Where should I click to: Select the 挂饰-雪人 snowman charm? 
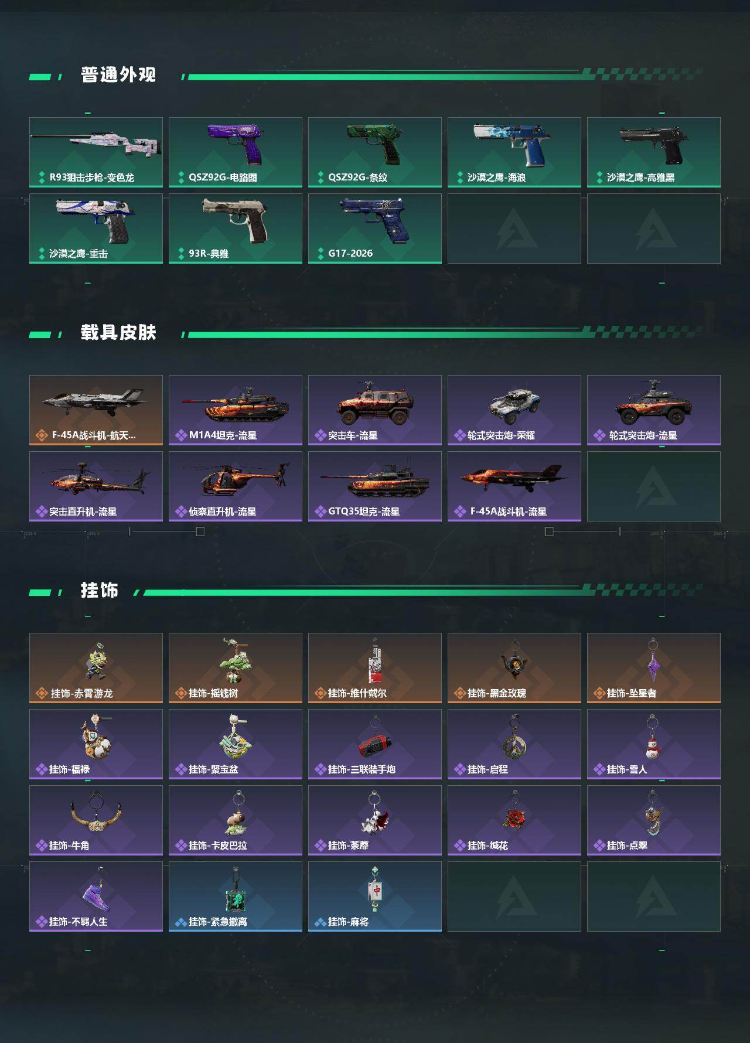coord(654,744)
